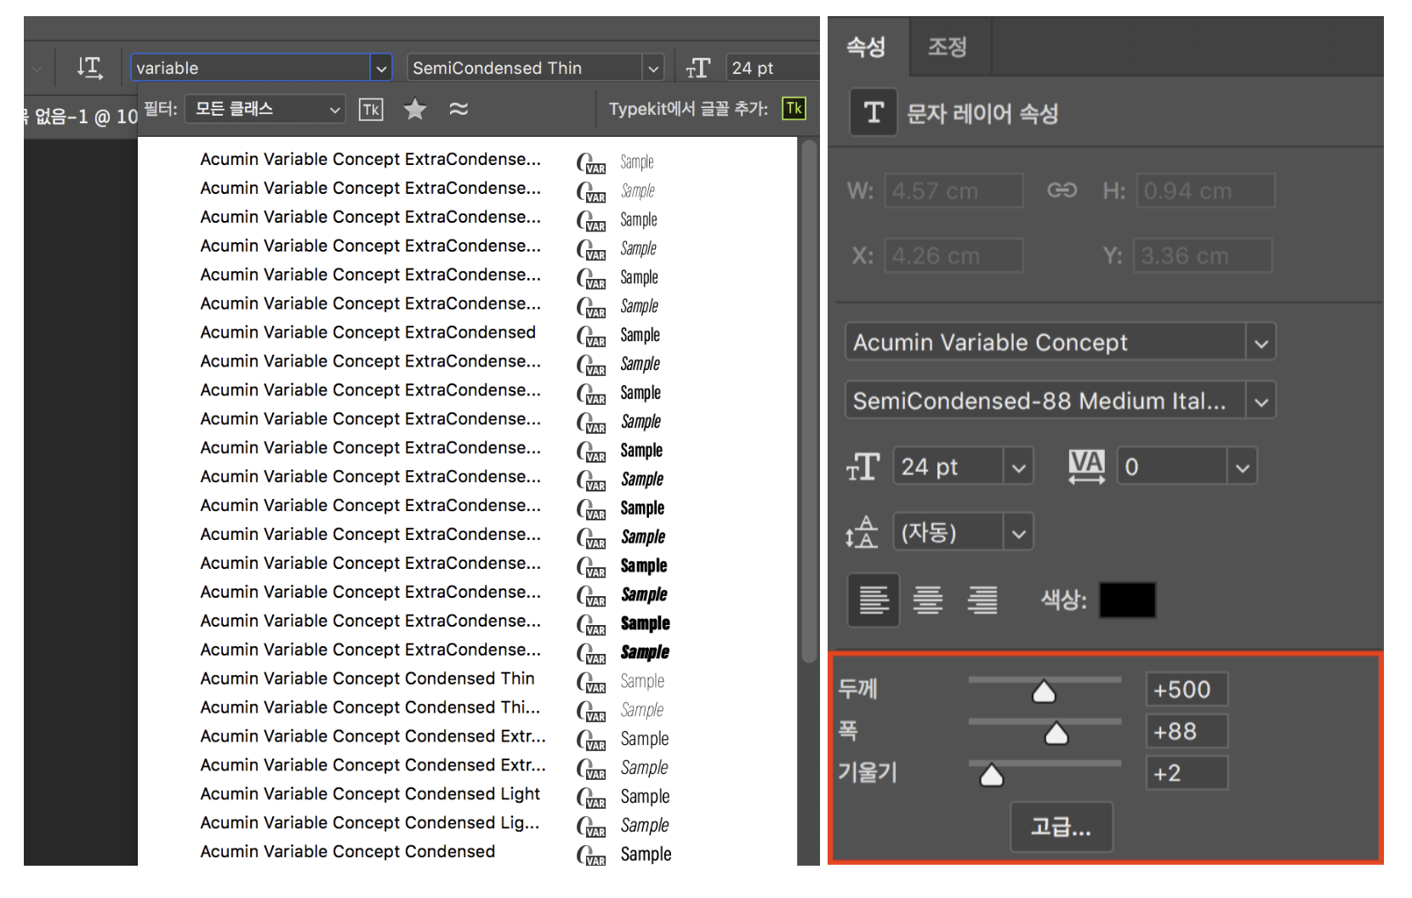
Task: Click variable font icon on ExtraCondensed row
Action: point(591,335)
